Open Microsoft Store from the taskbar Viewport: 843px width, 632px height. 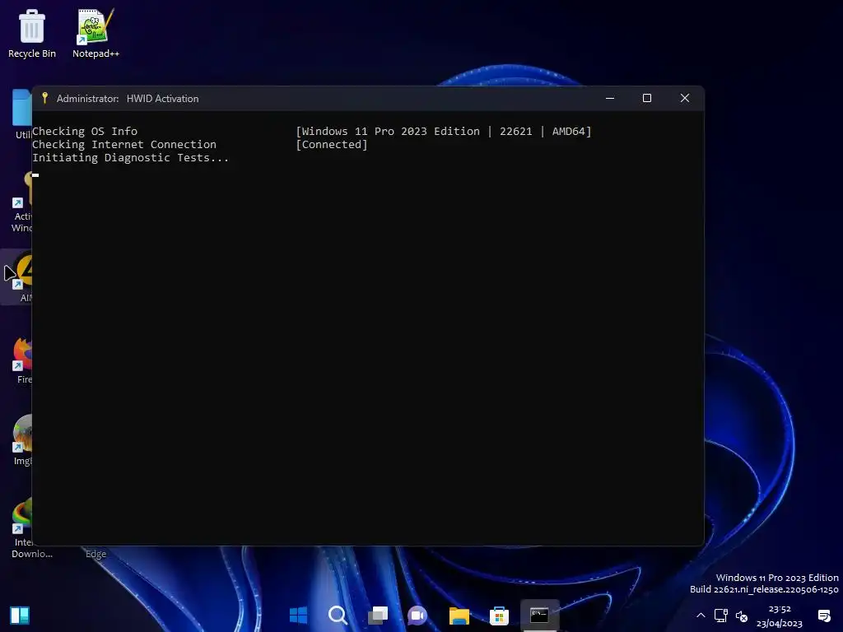[499, 616]
